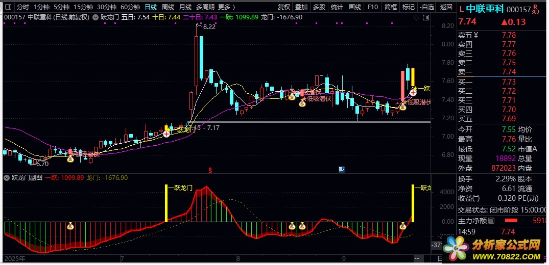
Task: Switch to the 15分钟 period
Action: tap(83, 7)
